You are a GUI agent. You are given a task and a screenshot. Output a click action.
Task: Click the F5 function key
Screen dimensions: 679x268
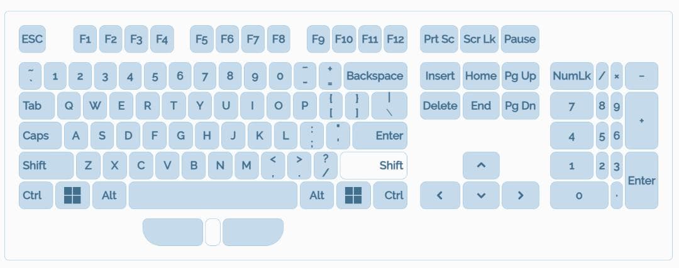(x=201, y=39)
